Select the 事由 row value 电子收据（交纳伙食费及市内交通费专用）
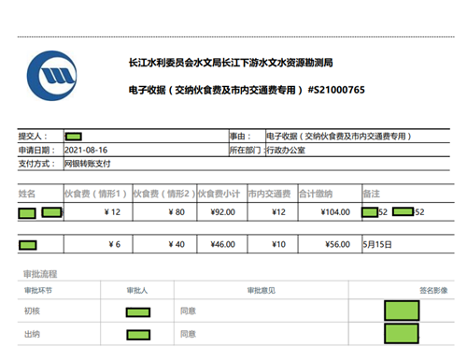The height and width of the screenshot is (347, 467). (339, 137)
